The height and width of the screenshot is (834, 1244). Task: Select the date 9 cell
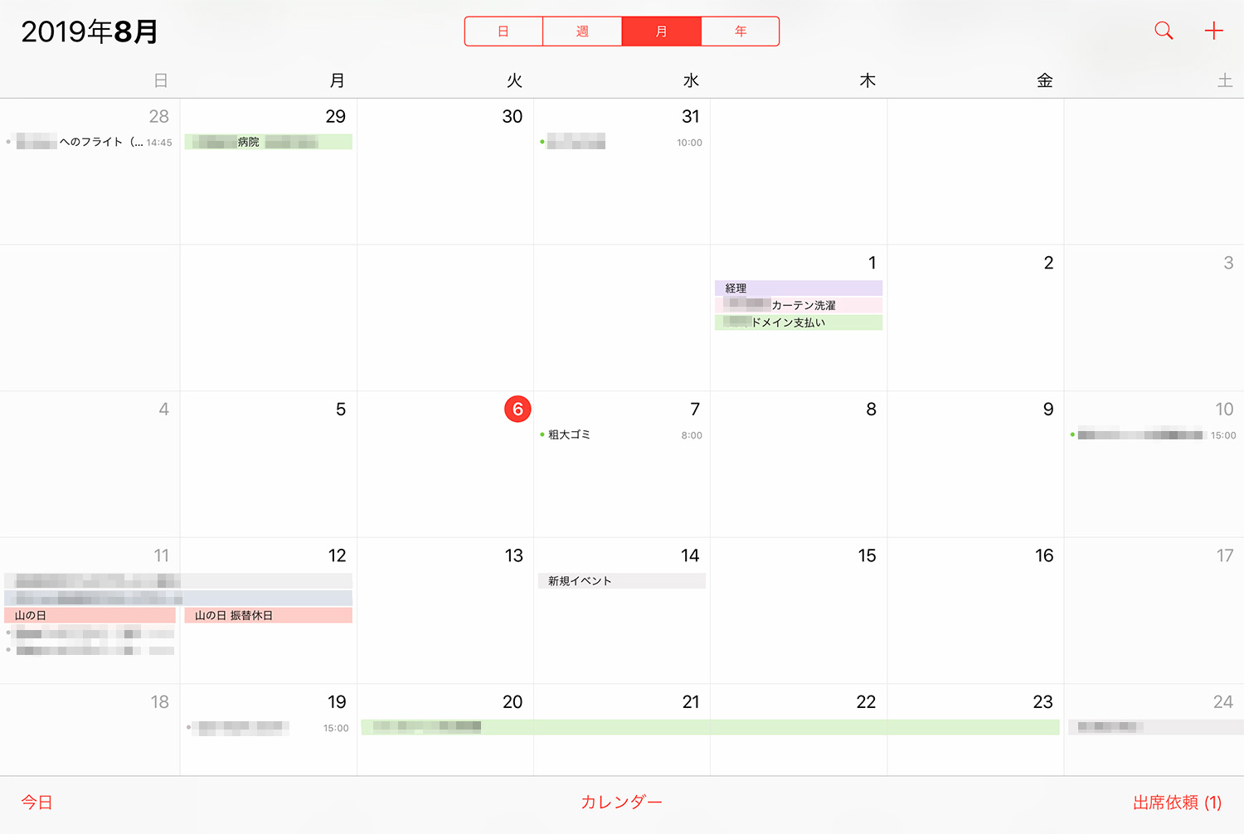pyautogui.click(x=976, y=464)
